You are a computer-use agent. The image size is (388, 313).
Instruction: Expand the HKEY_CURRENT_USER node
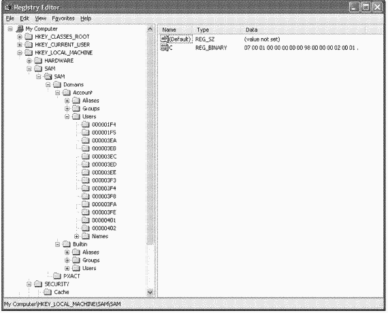(20, 45)
